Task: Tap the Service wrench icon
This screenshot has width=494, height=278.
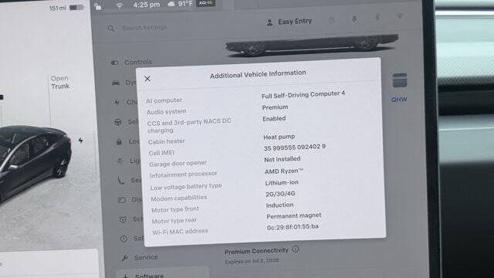Action: point(125,258)
